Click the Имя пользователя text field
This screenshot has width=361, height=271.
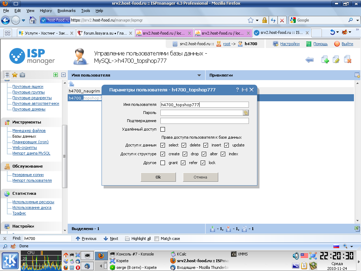[x=204, y=104]
